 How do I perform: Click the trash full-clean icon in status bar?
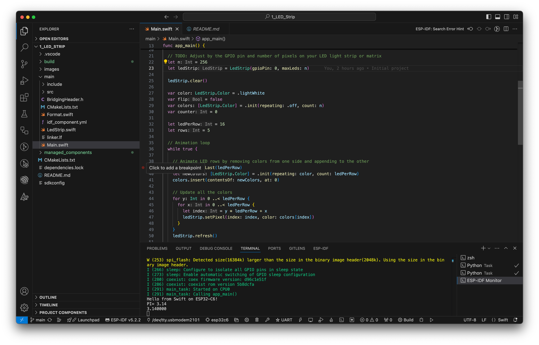point(257,320)
